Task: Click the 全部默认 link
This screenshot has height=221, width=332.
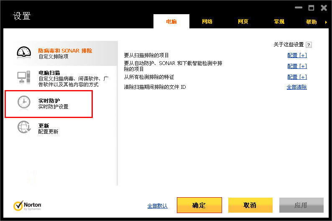Action: tap(157, 206)
